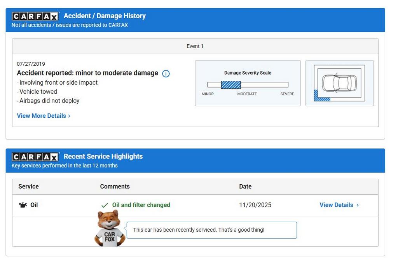Click the SEVERE label on the severity scale
The height and width of the screenshot is (260, 398).
pyautogui.click(x=287, y=94)
